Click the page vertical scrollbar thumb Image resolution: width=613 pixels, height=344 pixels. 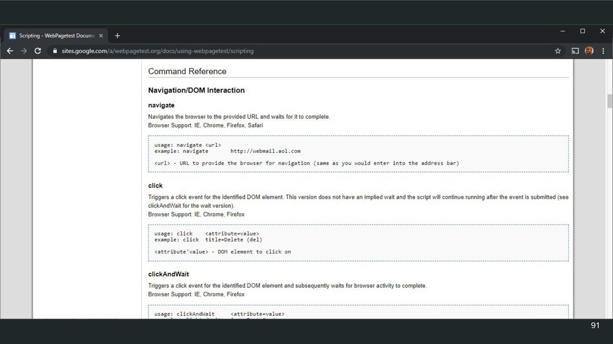[609, 101]
